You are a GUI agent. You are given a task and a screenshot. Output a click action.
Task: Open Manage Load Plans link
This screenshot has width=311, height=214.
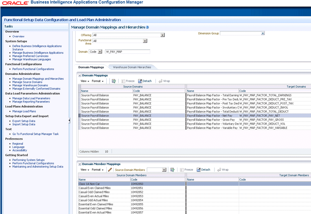point(24,111)
